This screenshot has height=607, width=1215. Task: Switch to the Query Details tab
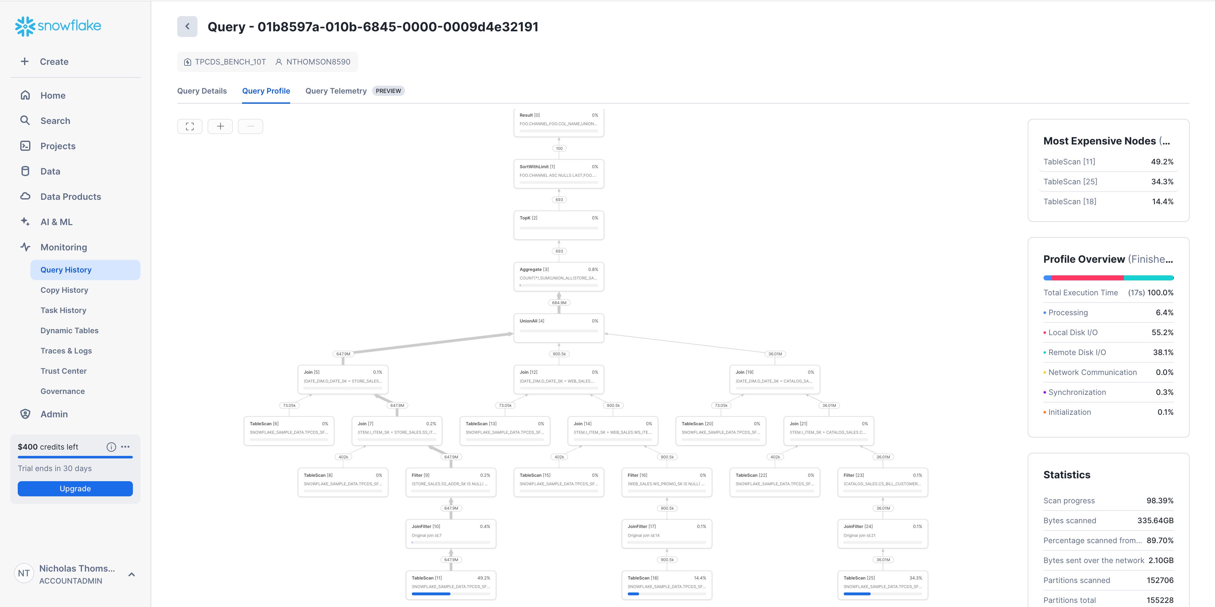click(x=202, y=90)
